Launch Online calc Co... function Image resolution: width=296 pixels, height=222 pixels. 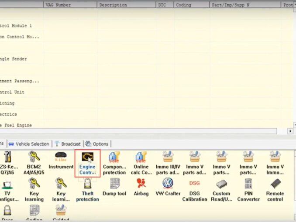click(141, 163)
